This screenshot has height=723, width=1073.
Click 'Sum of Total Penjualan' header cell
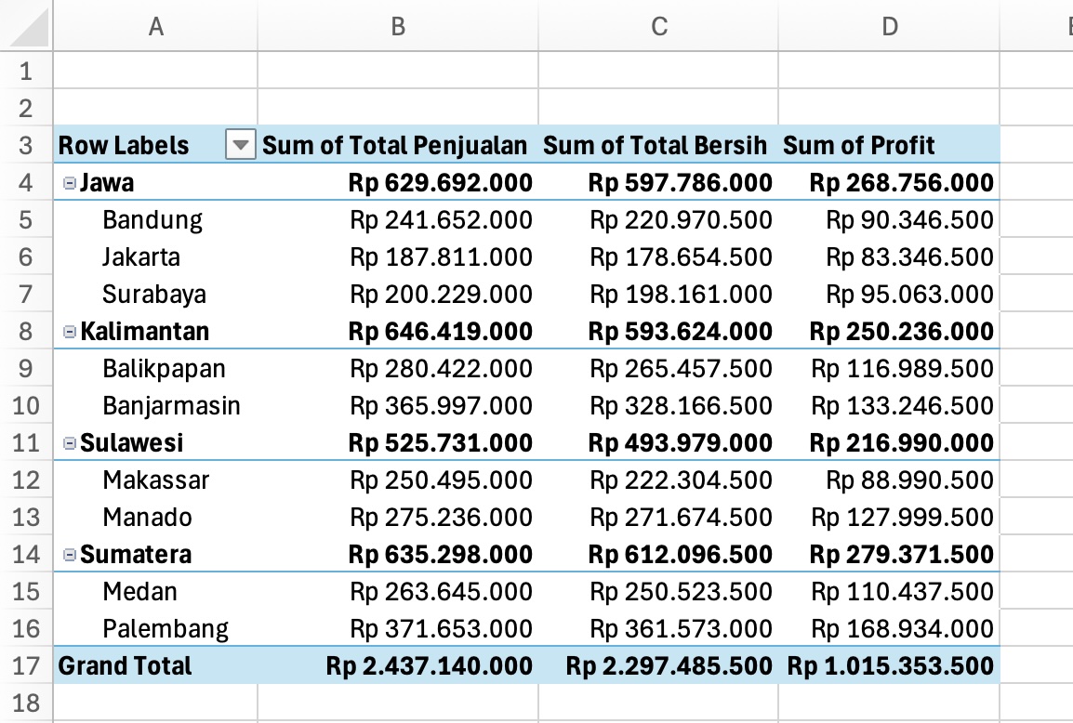pos(398,145)
